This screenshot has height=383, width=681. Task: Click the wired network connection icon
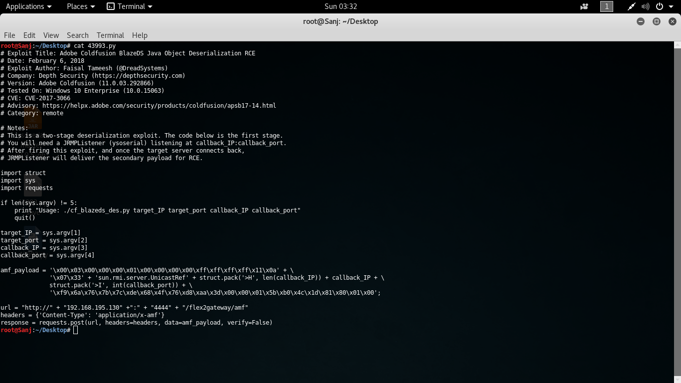click(x=632, y=6)
